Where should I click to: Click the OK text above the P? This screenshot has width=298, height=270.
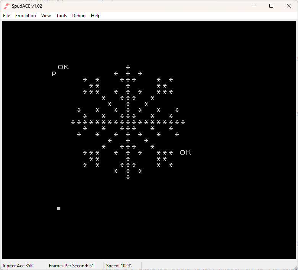coord(63,67)
